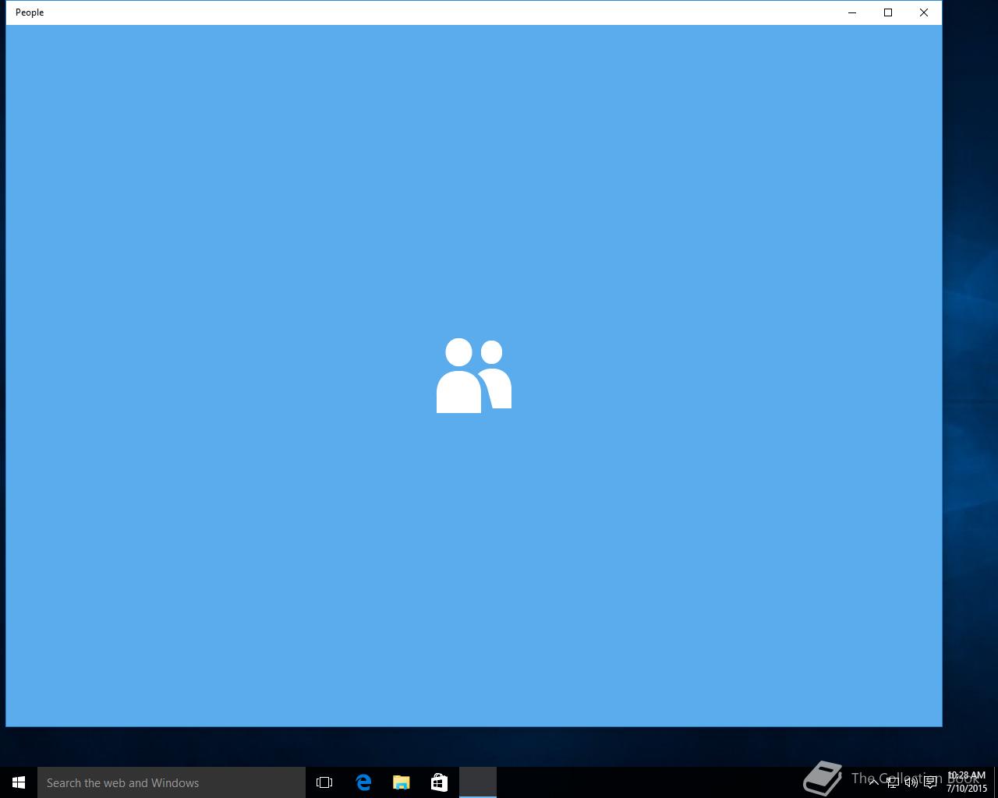
Task: Open the Windows Start menu
Action: pyautogui.click(x=19, y=782)
